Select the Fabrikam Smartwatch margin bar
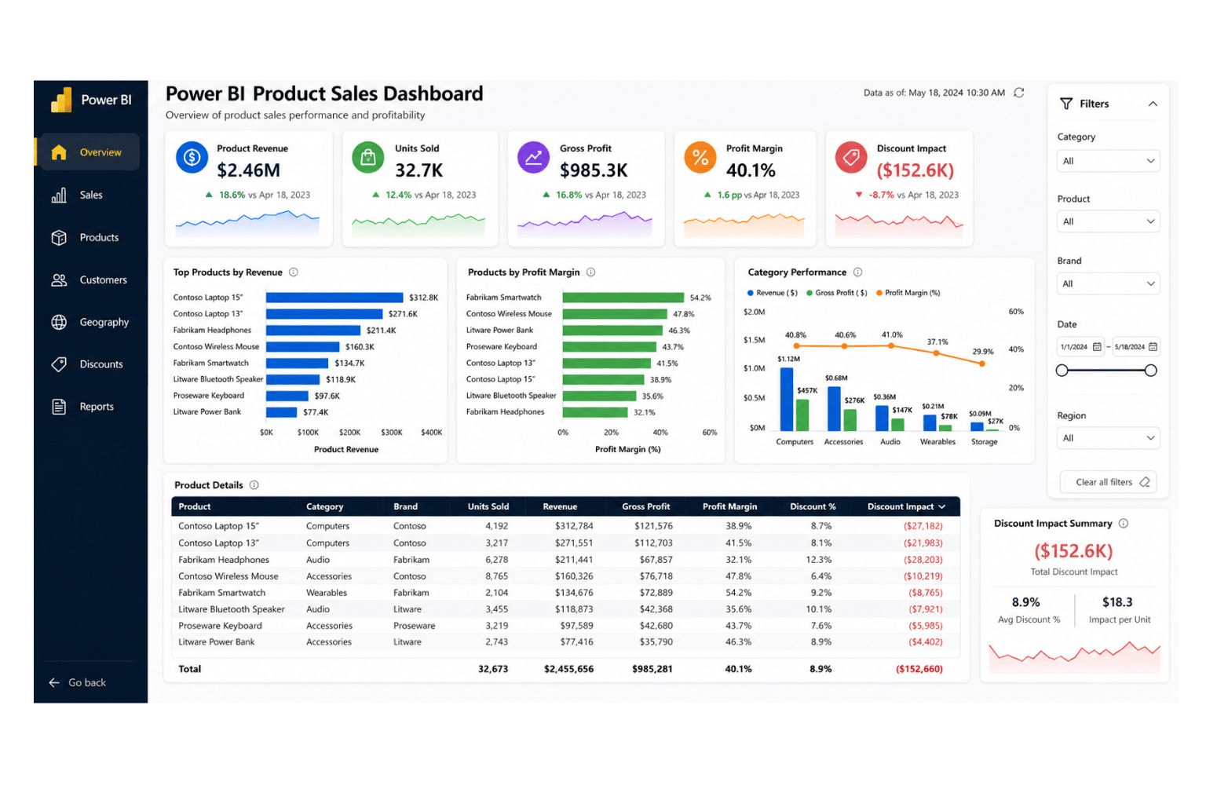This screenshot has height=804, width=1206. click(623, 298)
